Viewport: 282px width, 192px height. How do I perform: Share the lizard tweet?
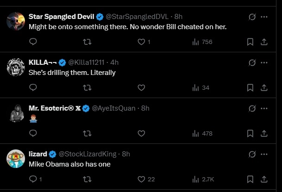(264, 179)
